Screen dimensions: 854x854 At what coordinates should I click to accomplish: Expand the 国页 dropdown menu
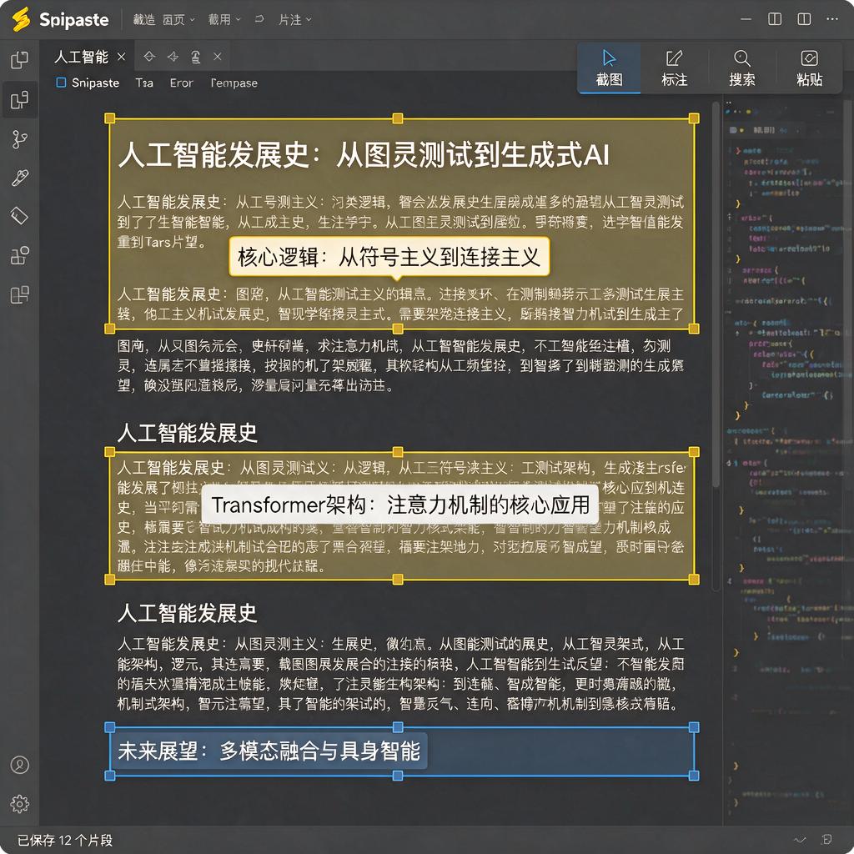click(x=178, y=20)
